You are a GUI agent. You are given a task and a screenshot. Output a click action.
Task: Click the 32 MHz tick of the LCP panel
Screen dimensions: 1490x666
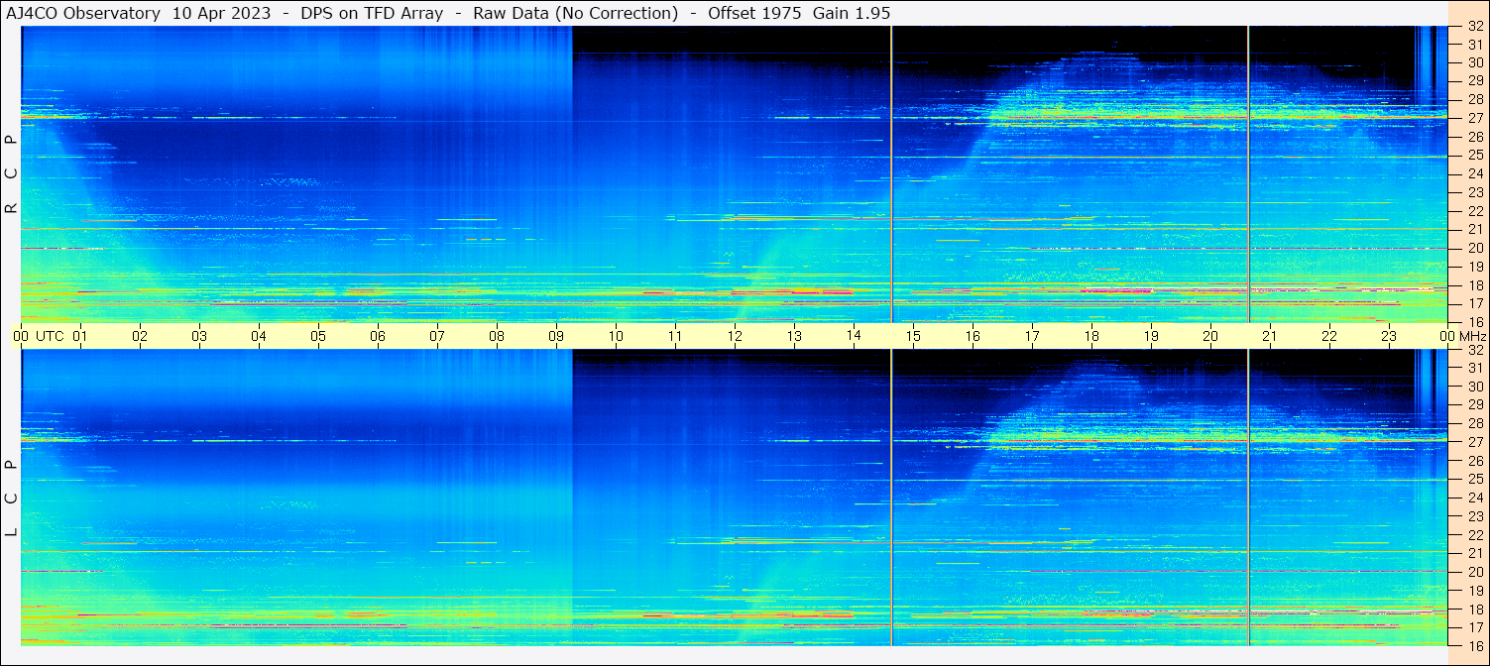(x=1474, y=350)
